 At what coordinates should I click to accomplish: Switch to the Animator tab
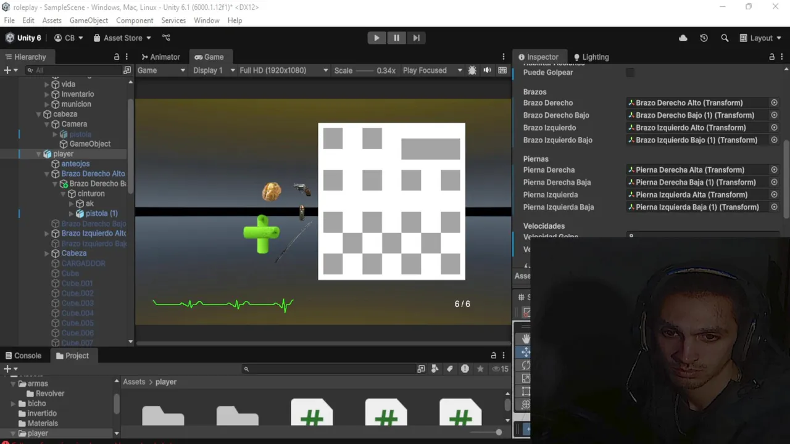coord(160,57)
